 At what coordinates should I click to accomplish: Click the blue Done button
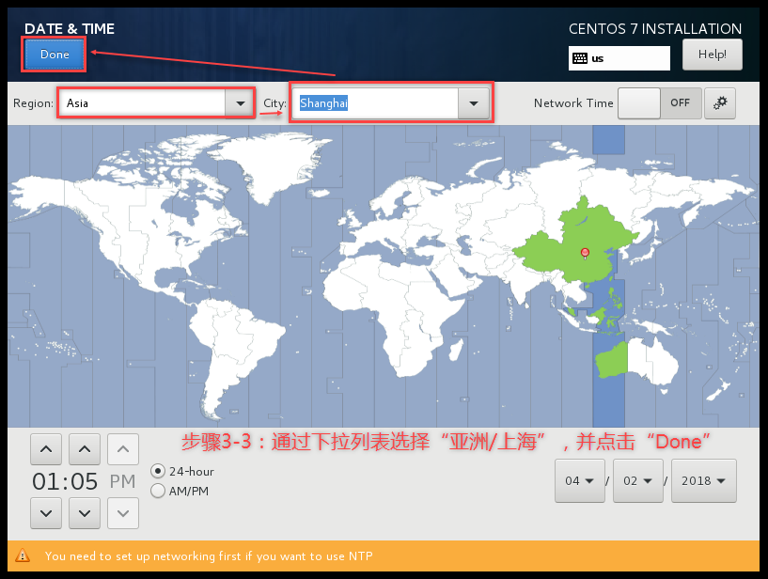[54, 55]
